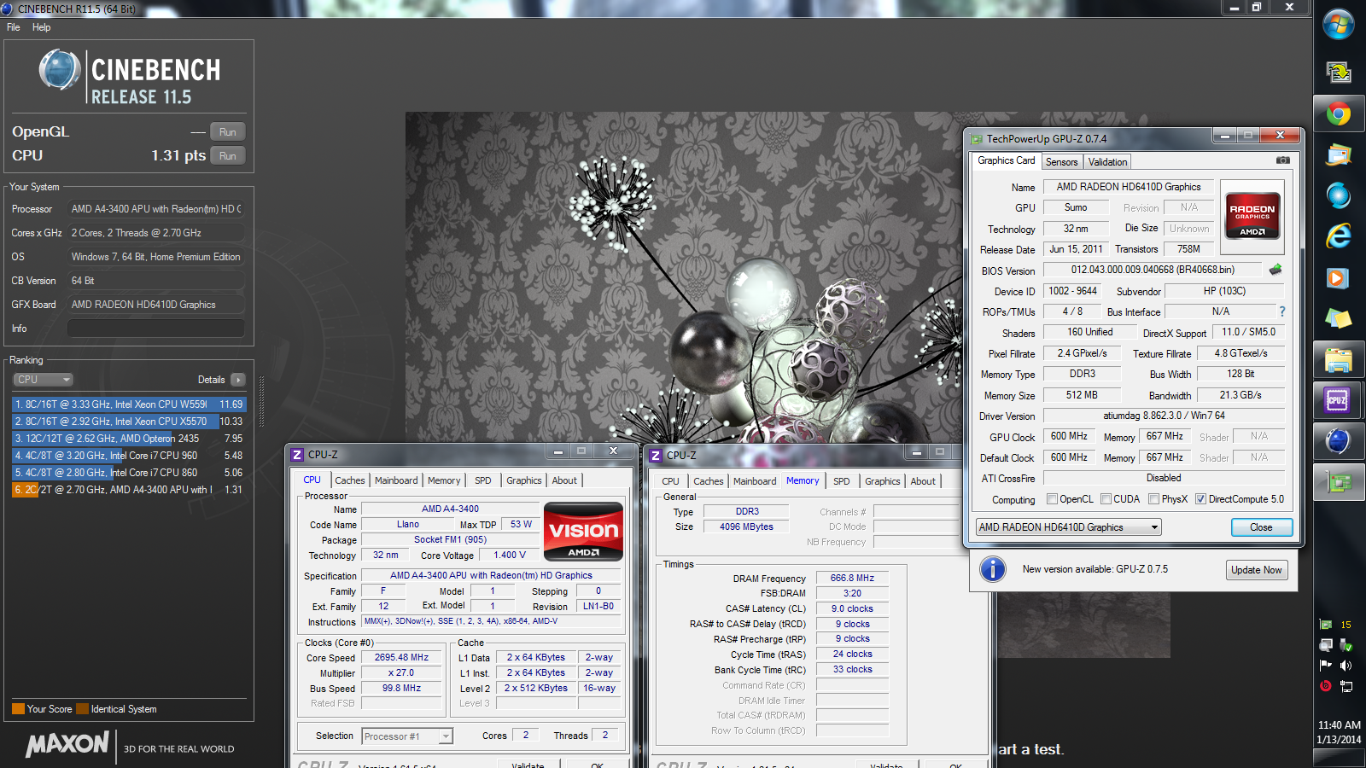
Task: Open Caches tab in left CPU-Z window
Action: point(350,480)
